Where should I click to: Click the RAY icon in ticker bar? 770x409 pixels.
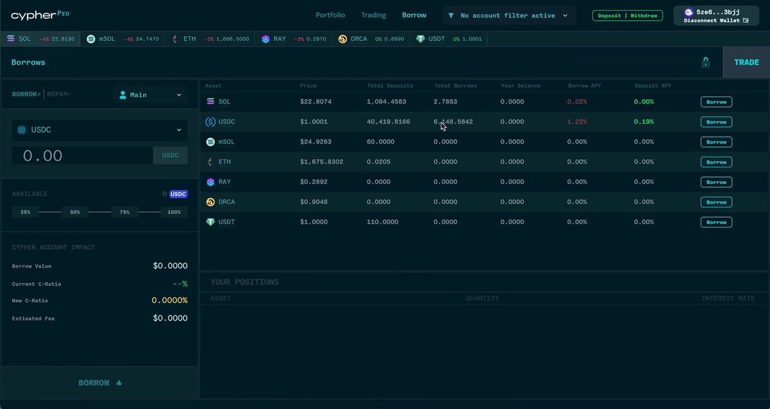(x=266, y=39)
